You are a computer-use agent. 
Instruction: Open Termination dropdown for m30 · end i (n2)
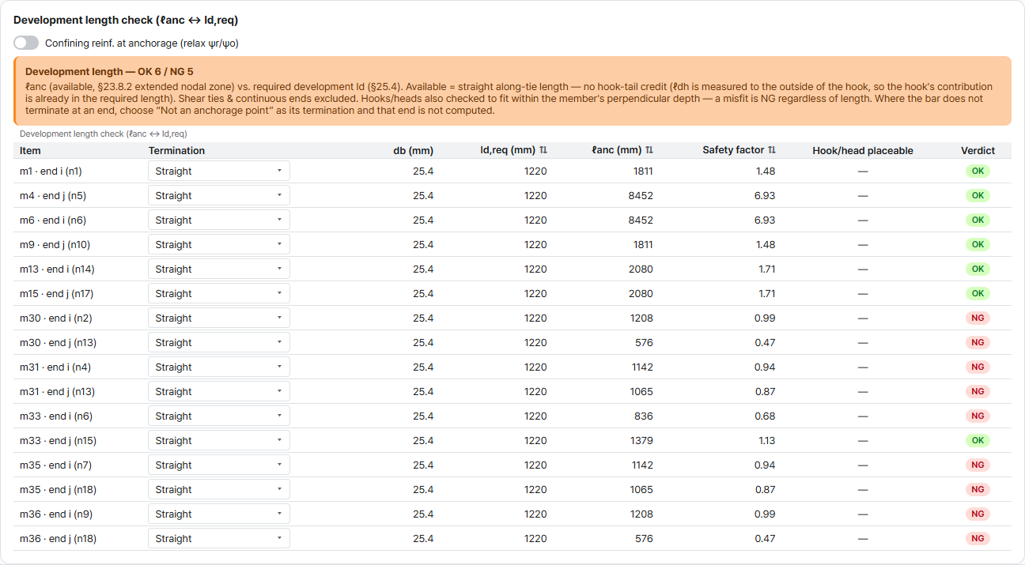219,318
